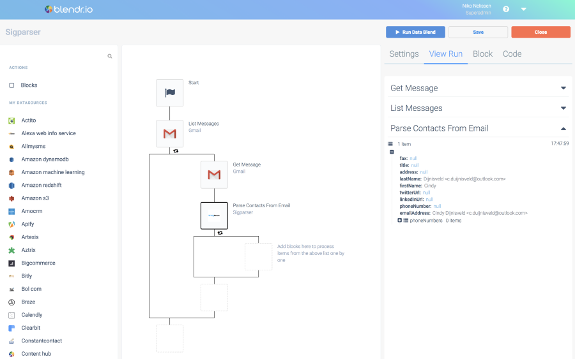Click the search magnifier in Actions panel
This screenshot has height=359, width=575.
click(110, 56)
